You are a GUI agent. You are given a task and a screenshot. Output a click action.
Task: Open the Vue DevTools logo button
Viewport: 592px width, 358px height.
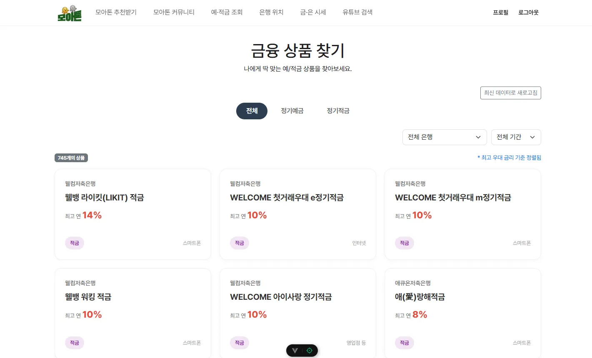pyautogui.click(x=295, y=351)
